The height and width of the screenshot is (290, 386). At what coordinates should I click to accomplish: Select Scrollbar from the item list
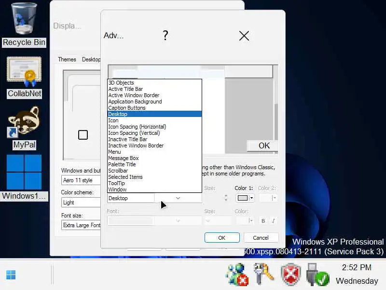tap(154, 171)
